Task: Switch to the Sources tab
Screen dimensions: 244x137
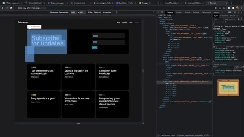Action: tap(187, 12)
